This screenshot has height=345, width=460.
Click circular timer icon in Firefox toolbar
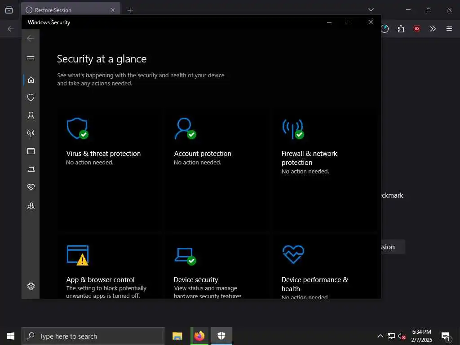[385, 29]
